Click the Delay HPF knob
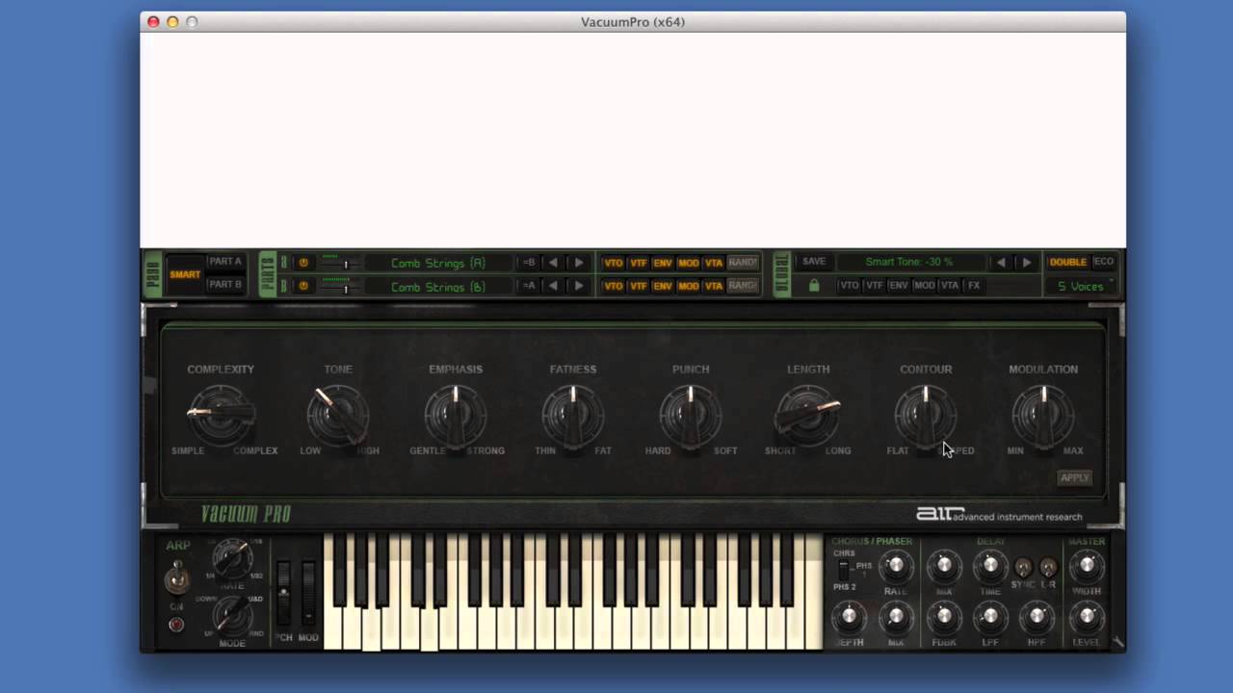This screenshot has width=1233, height=693. (1036, 617)
